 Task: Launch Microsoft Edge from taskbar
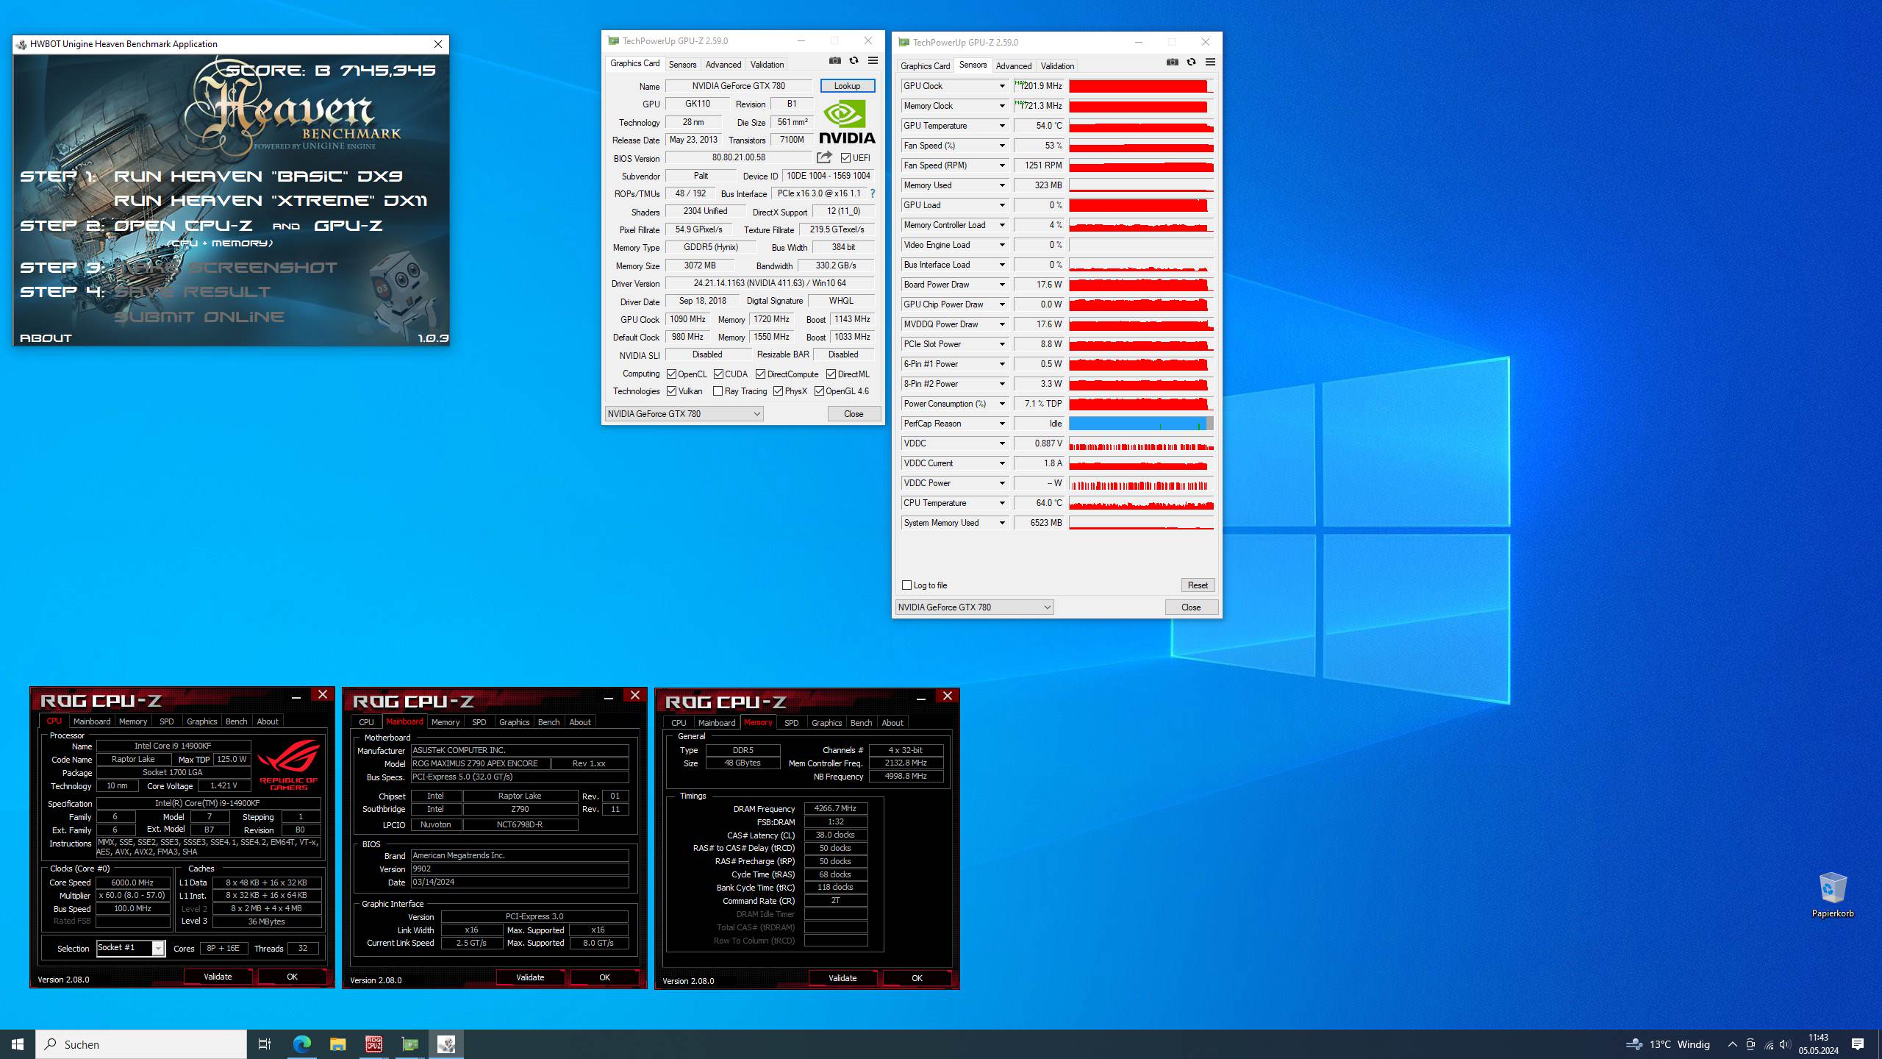(302, 1044)
